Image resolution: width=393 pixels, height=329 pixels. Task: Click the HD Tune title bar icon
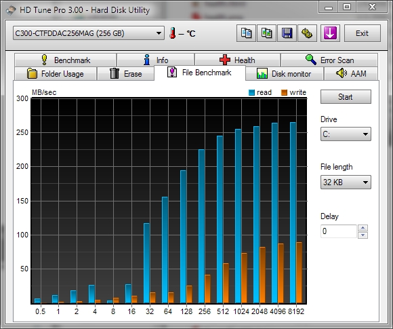click(x=11, y=10)
